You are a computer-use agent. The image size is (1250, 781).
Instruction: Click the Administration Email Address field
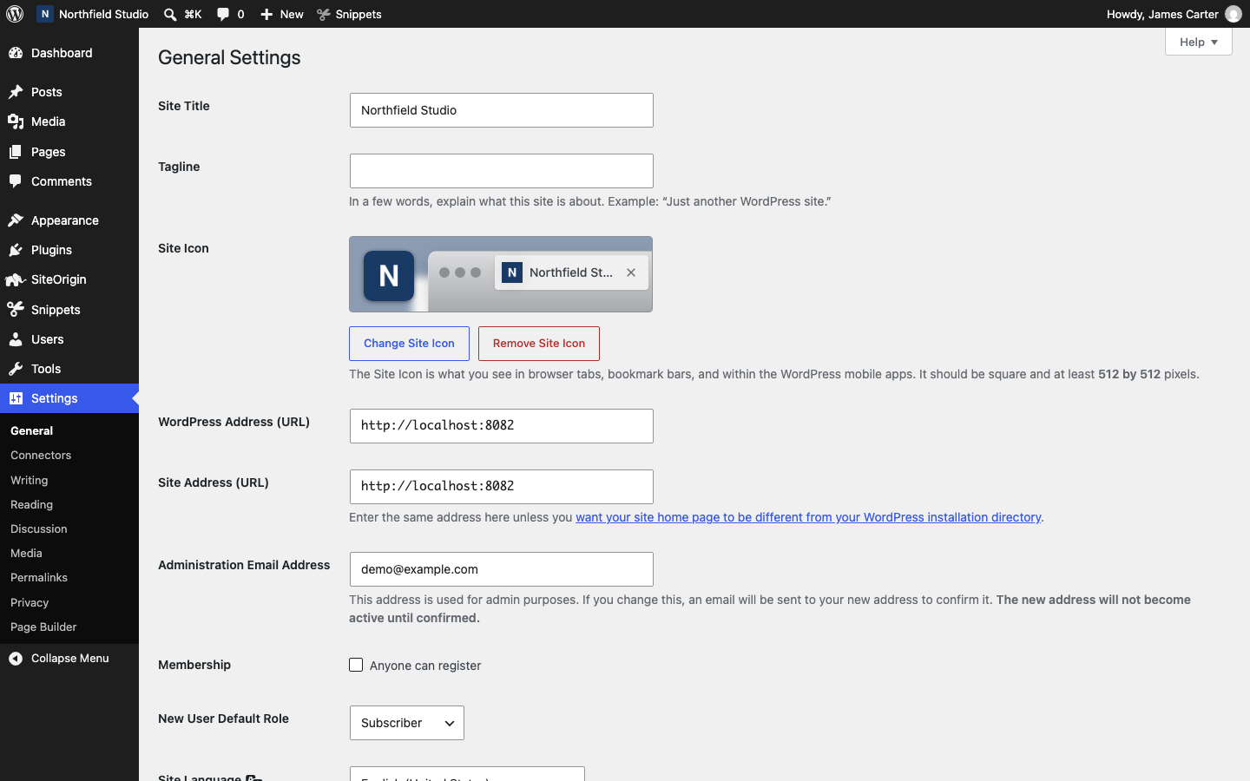502,569
